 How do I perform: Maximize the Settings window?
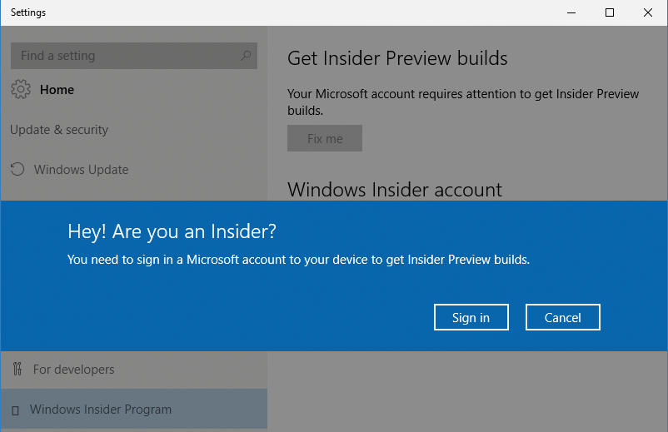click(x=610, y=12)
